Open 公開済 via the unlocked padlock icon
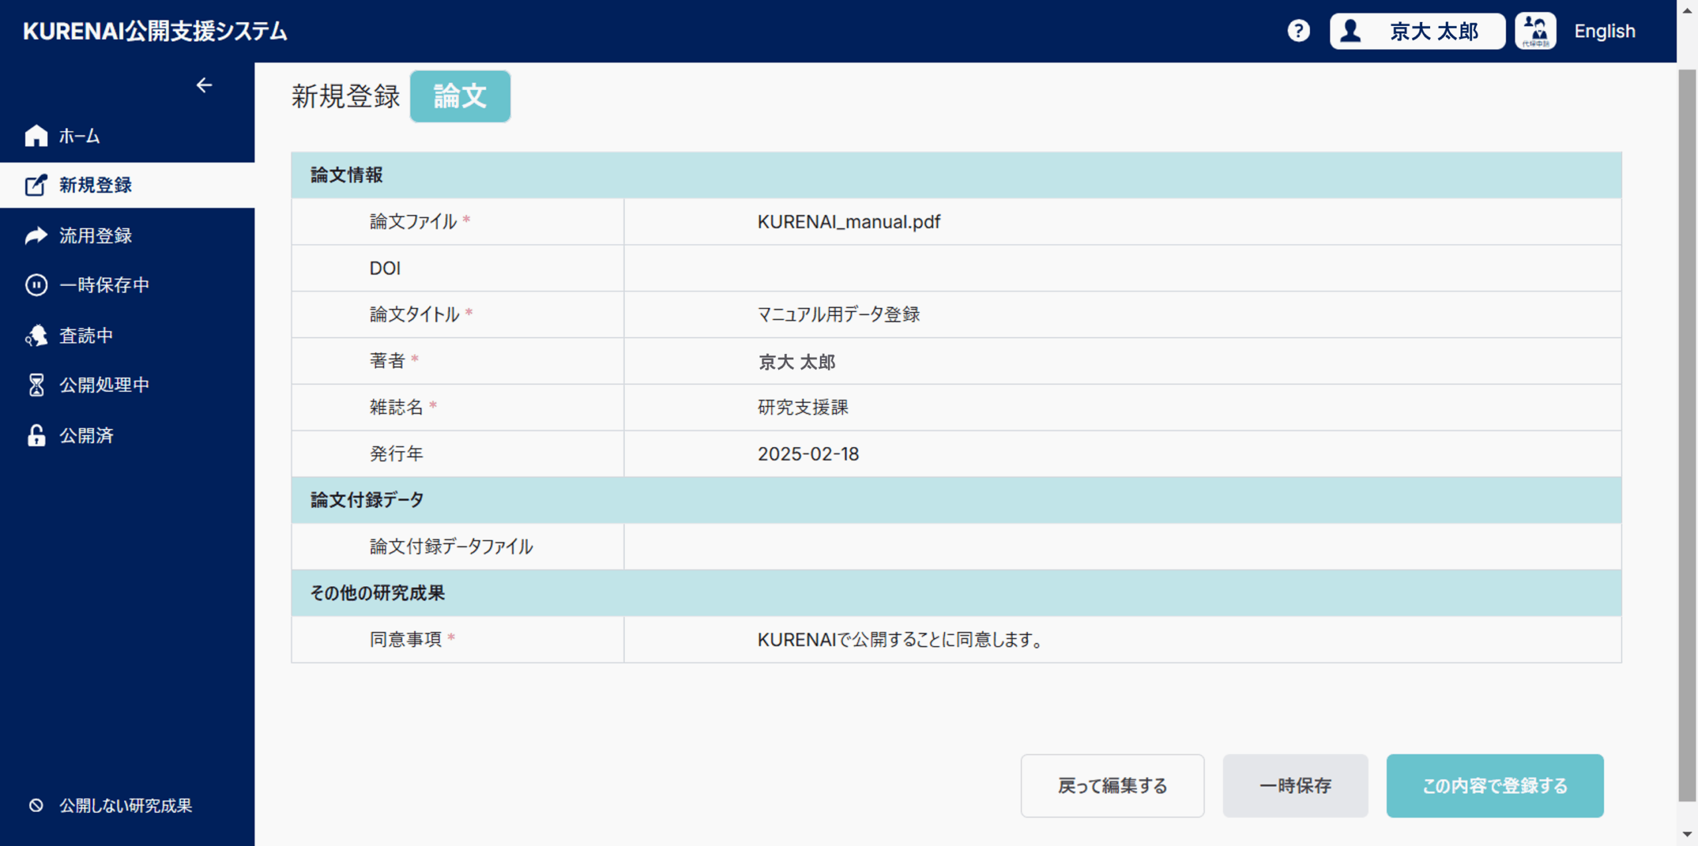This screenshot has height=846, width=1698. (36, 436)
